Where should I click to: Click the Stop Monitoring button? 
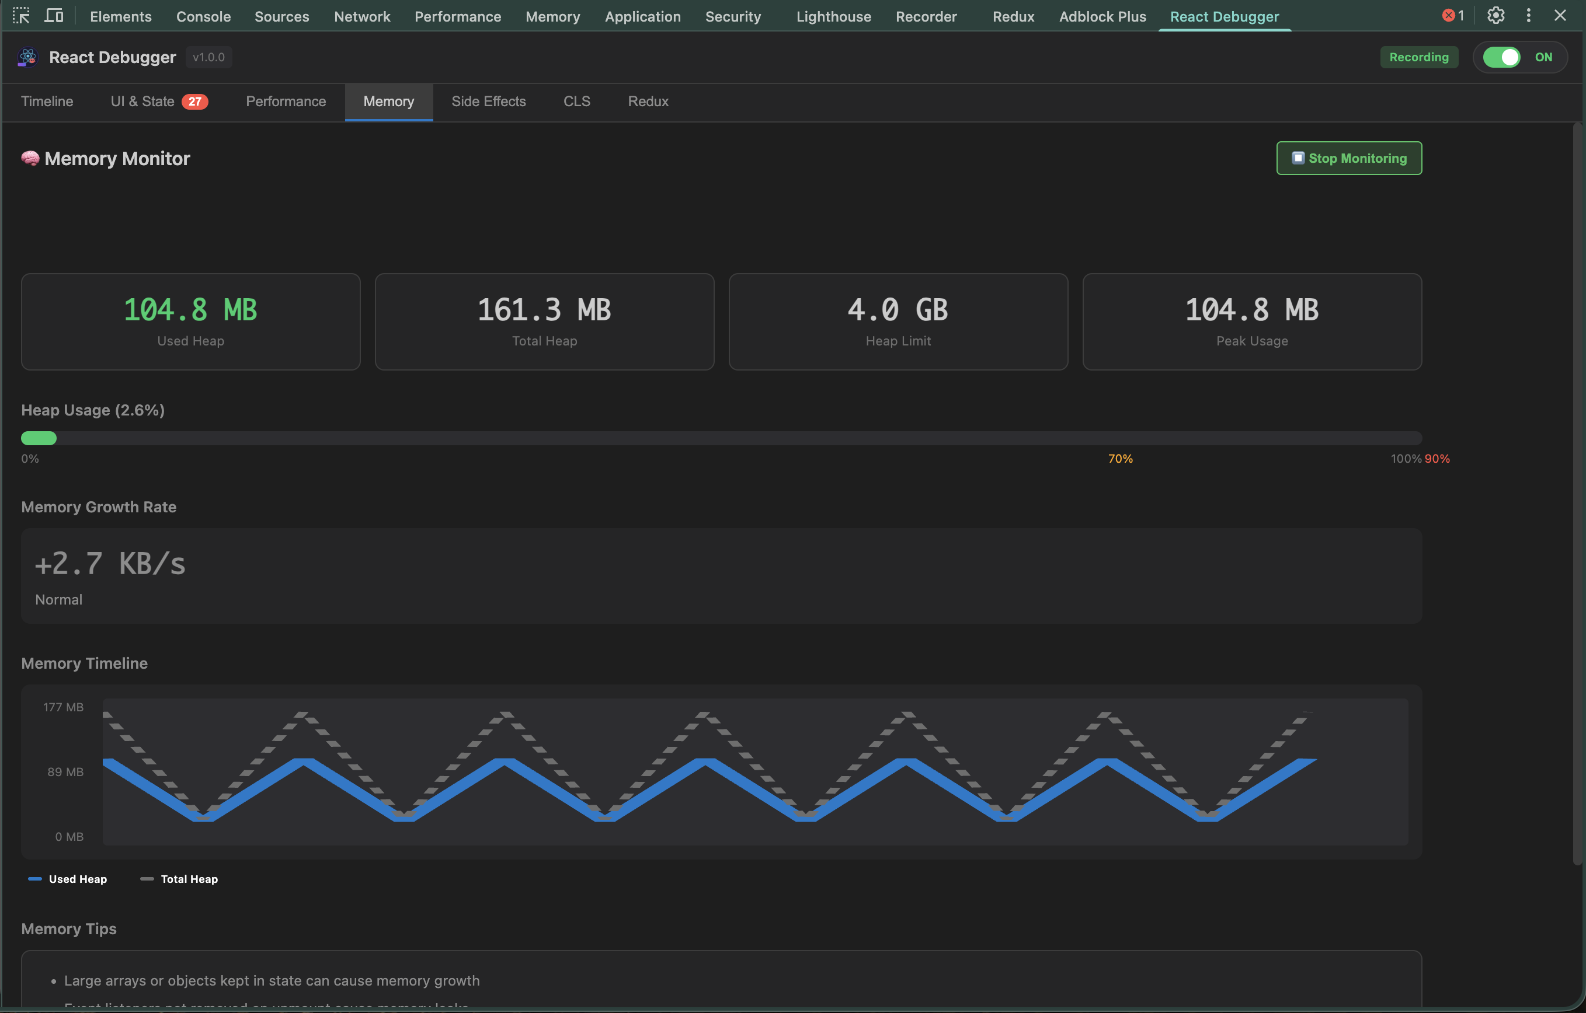point(1348,158)
